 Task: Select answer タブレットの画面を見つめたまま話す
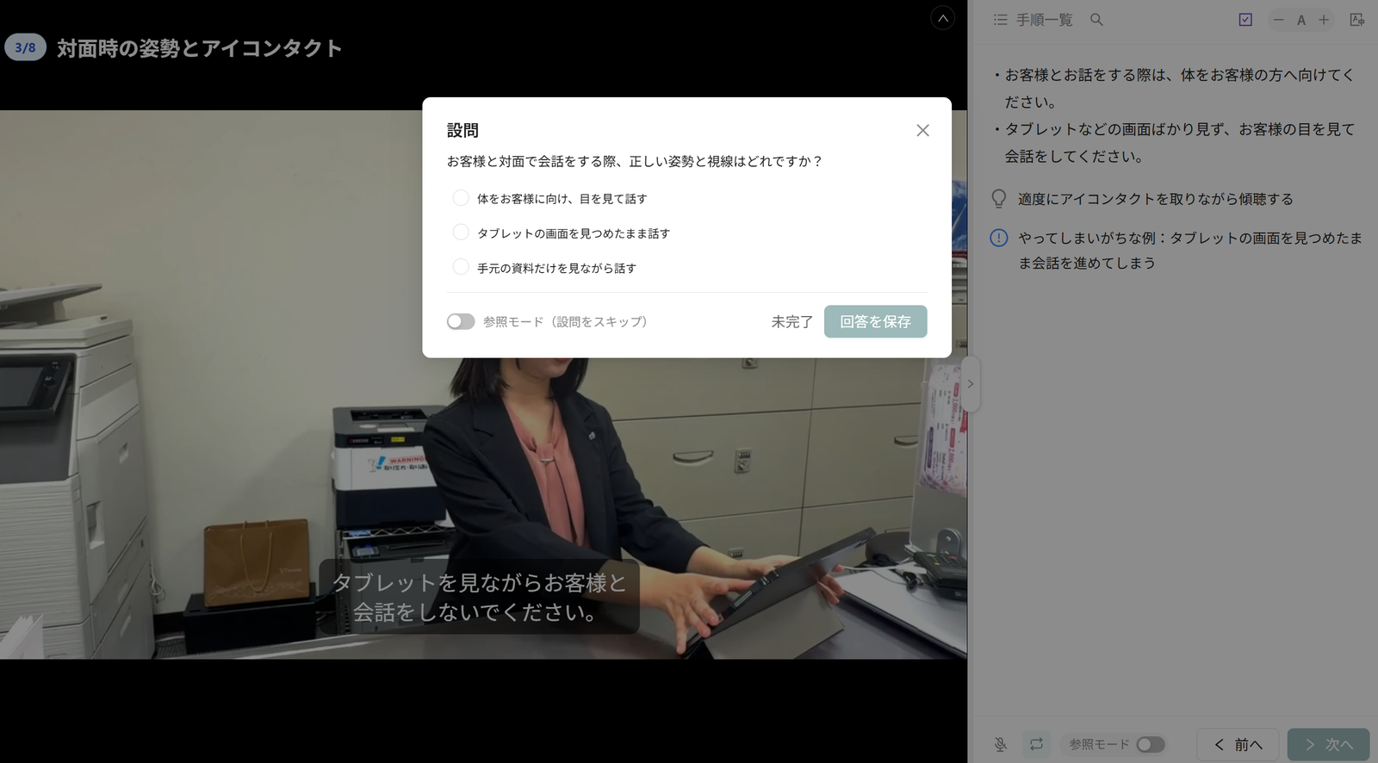point(461,233)
